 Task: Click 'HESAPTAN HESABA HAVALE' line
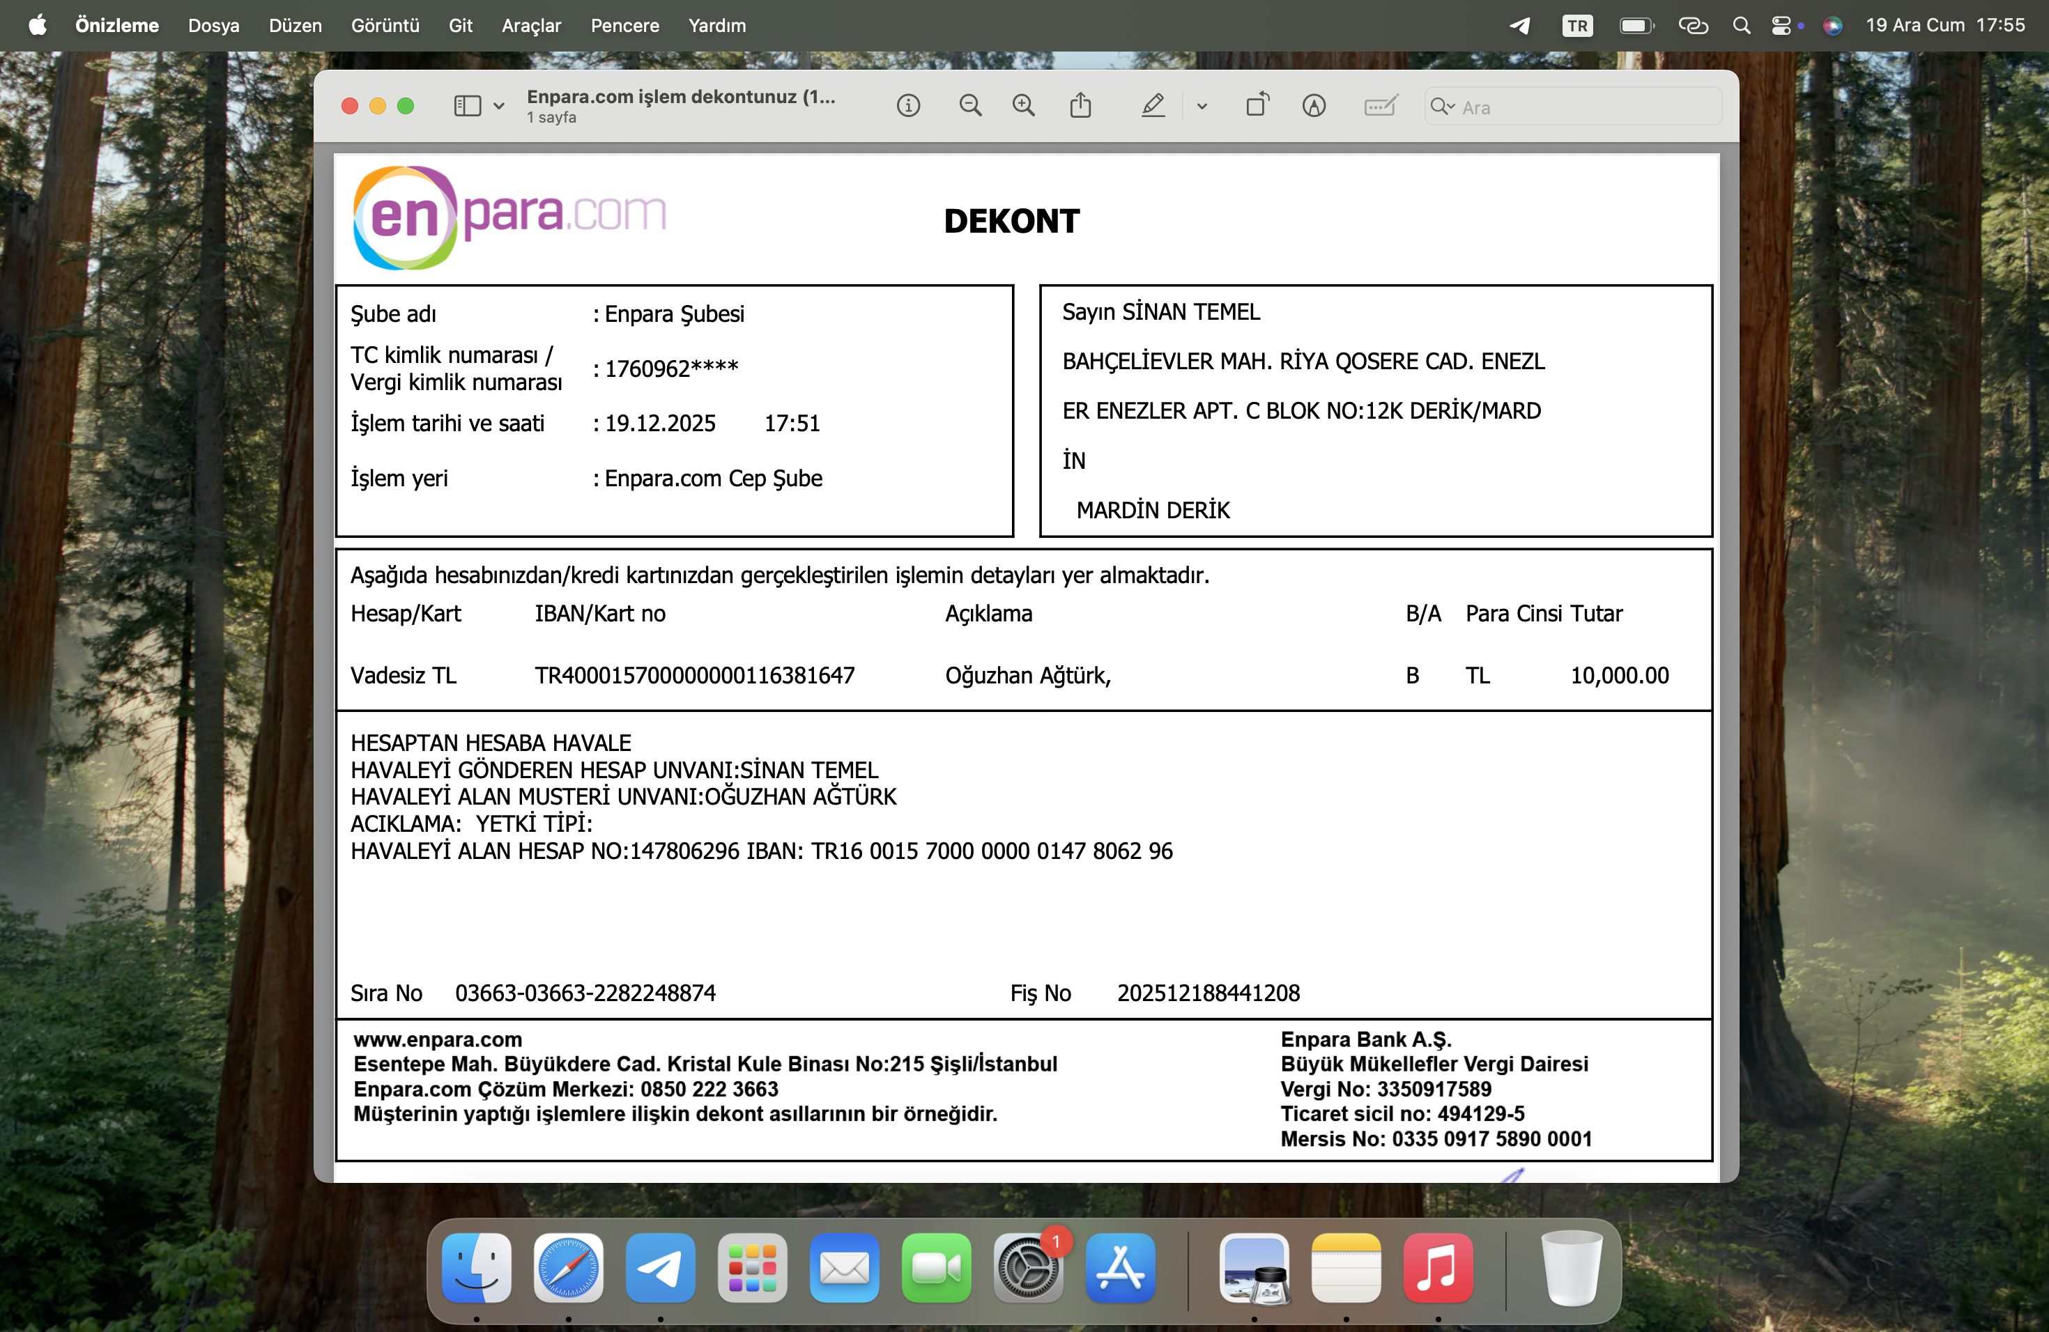pyautogui.click(x=491, y=743)
